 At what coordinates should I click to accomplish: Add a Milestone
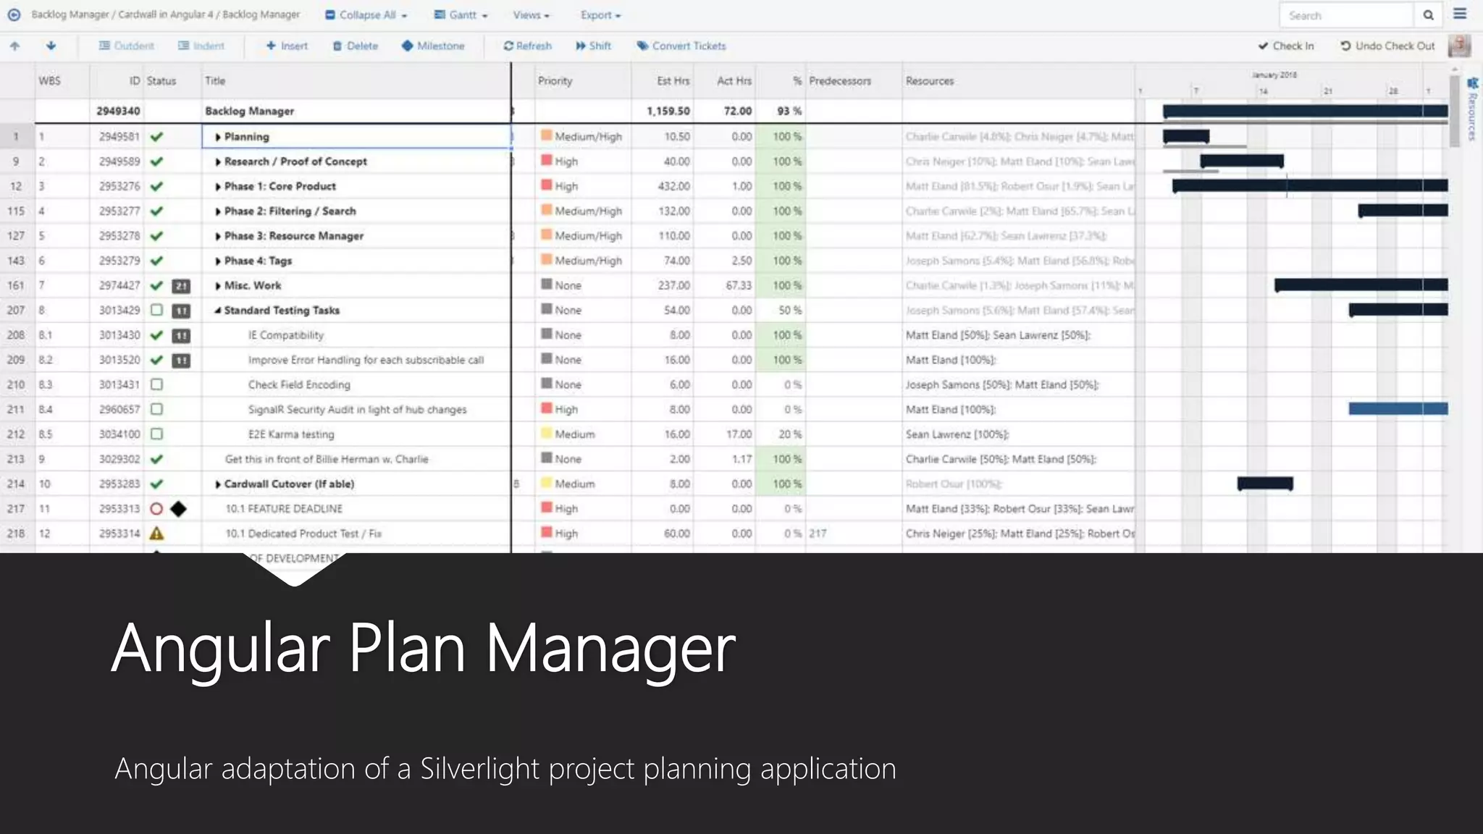[x=433, y=46]
